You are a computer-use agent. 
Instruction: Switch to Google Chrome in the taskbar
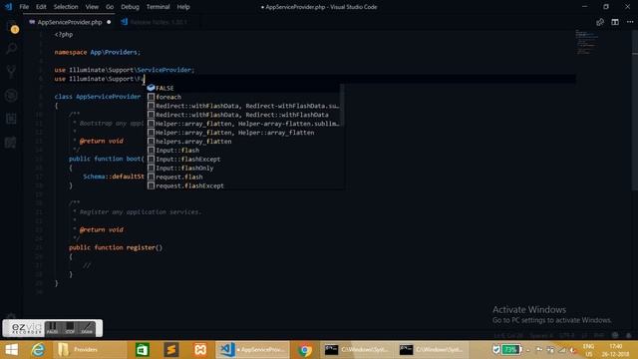304,350
